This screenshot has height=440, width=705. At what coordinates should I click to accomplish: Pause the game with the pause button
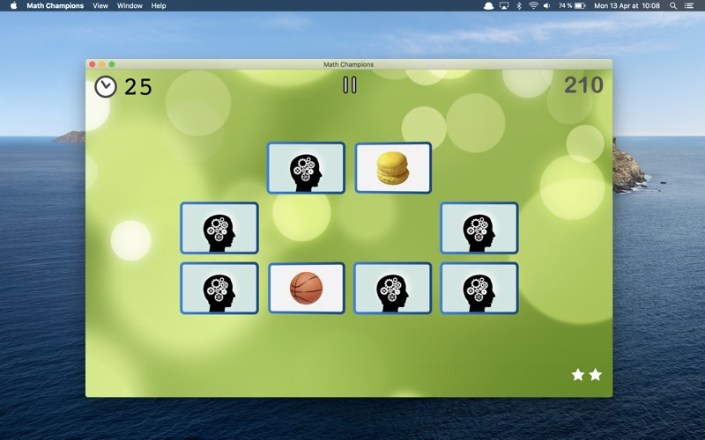pos(349,84)
